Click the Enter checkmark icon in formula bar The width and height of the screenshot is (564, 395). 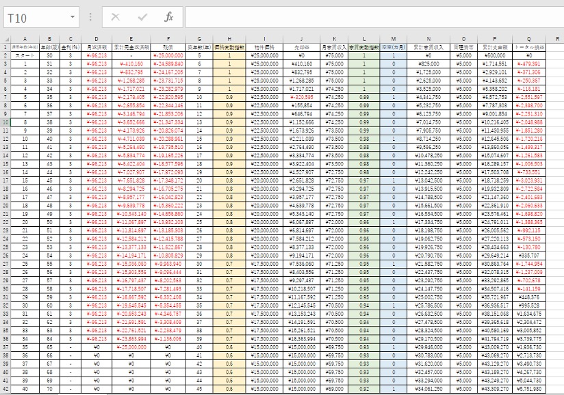pos(142,17)
